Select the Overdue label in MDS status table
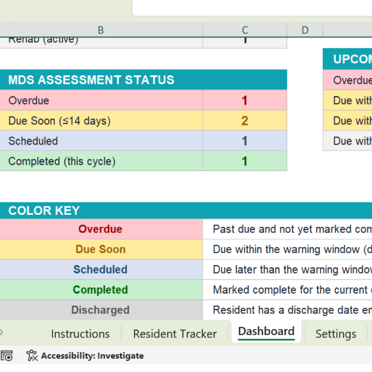The image size is (372, 372). [101, 100]
